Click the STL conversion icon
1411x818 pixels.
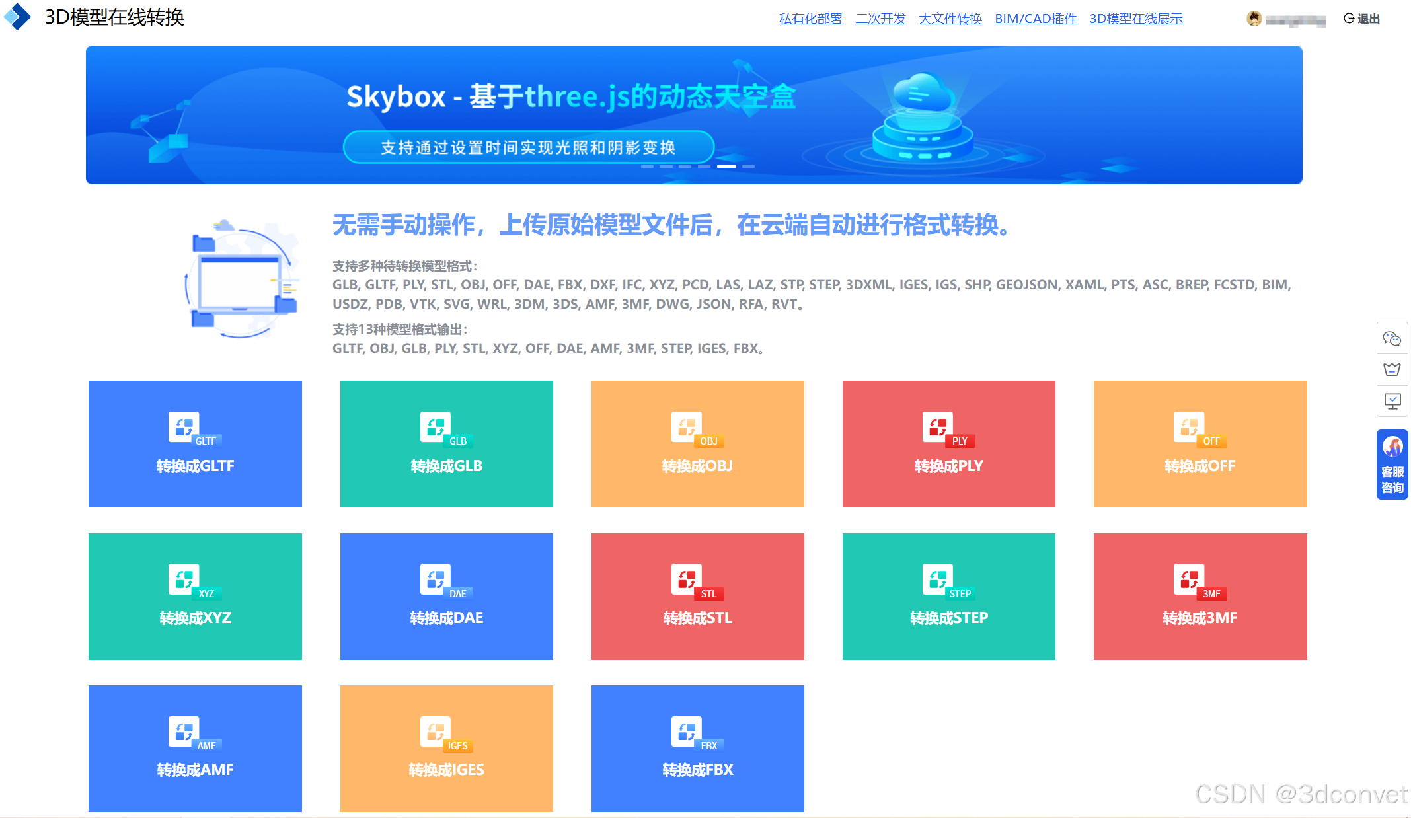tap(687, 579)
